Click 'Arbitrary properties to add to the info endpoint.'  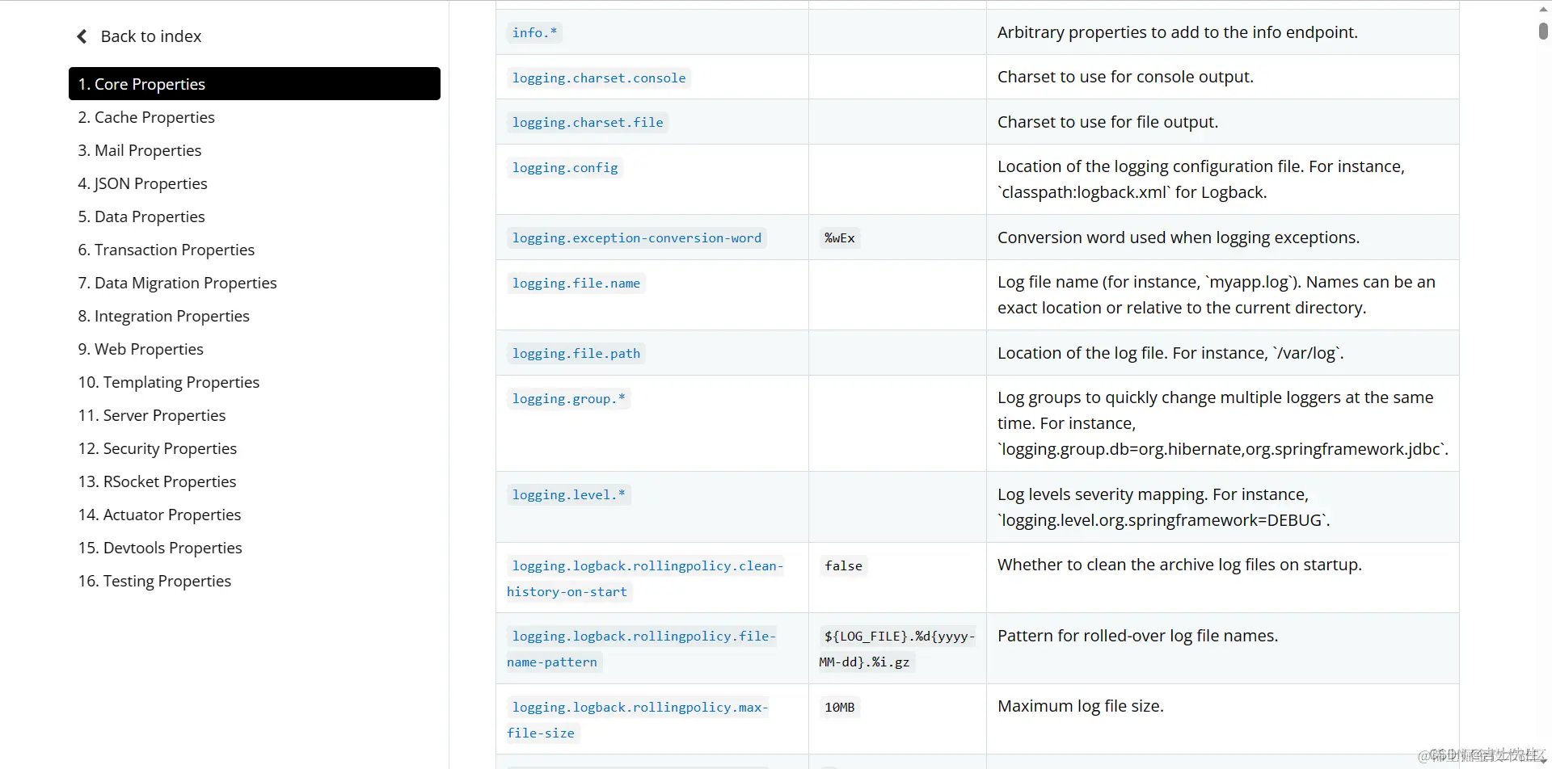click(1178, 32)
